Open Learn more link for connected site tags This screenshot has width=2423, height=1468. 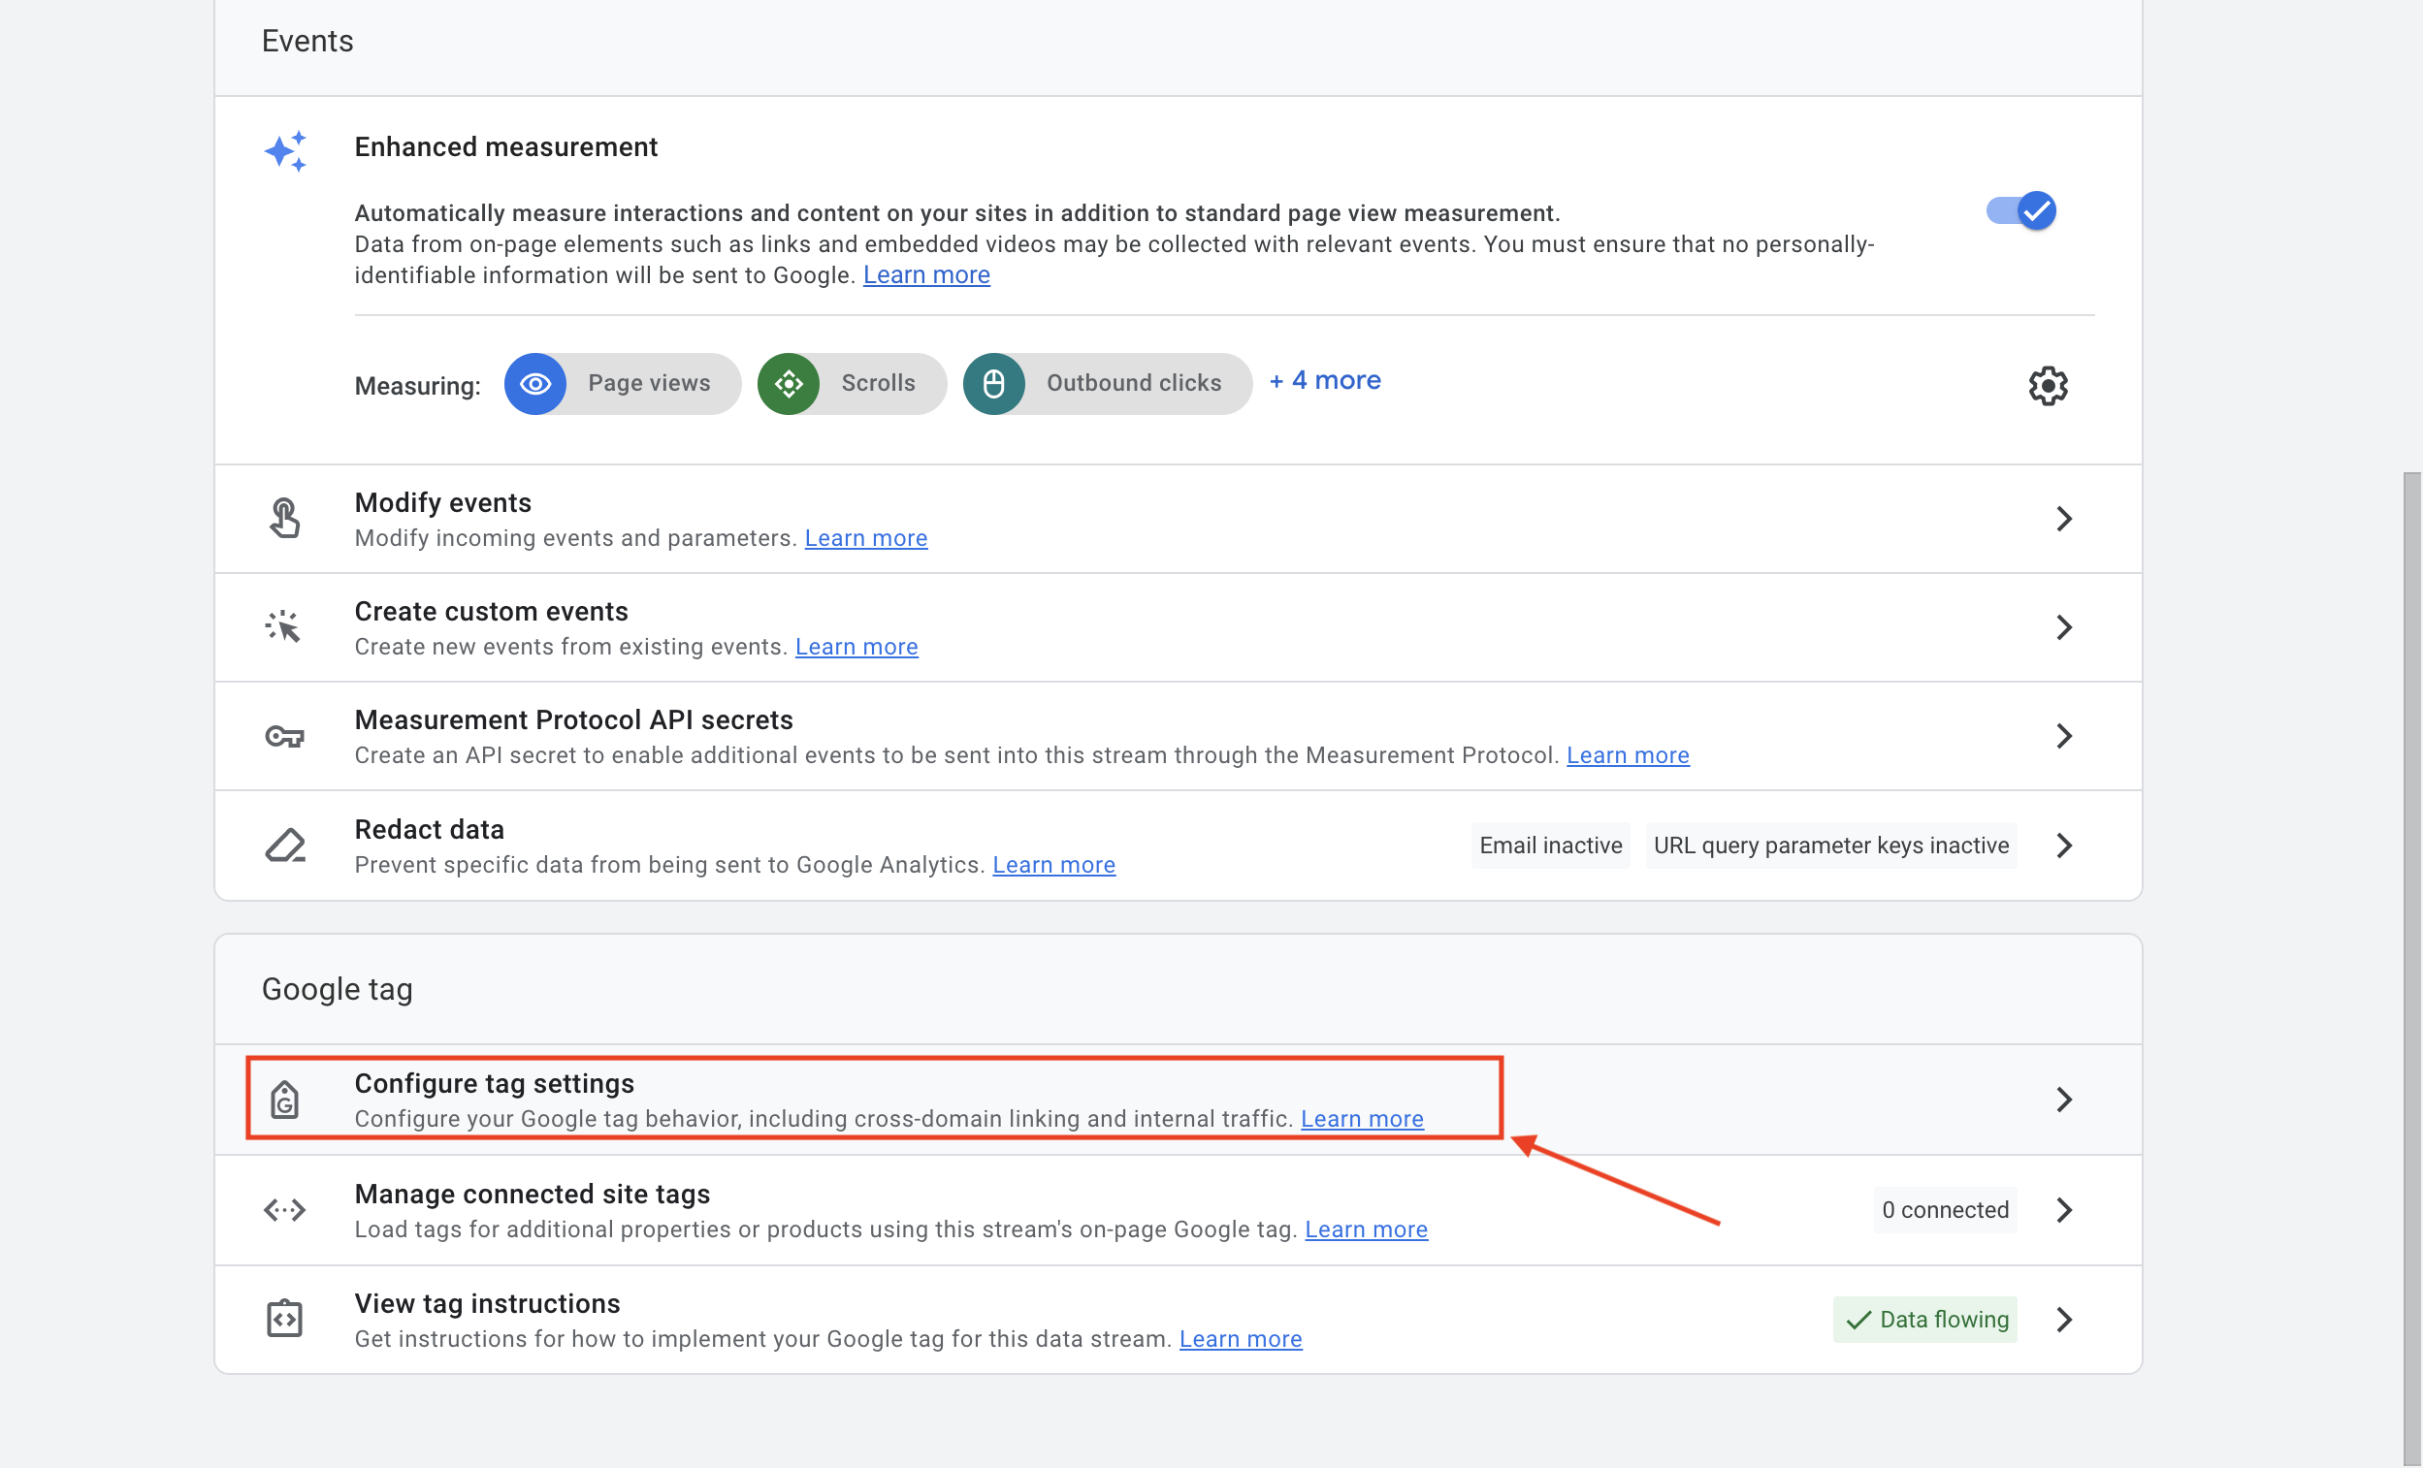point(1366,1229)
